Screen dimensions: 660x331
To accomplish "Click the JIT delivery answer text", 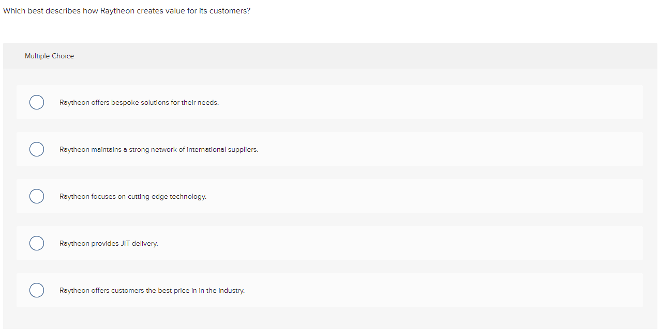I will coord(109,243).
